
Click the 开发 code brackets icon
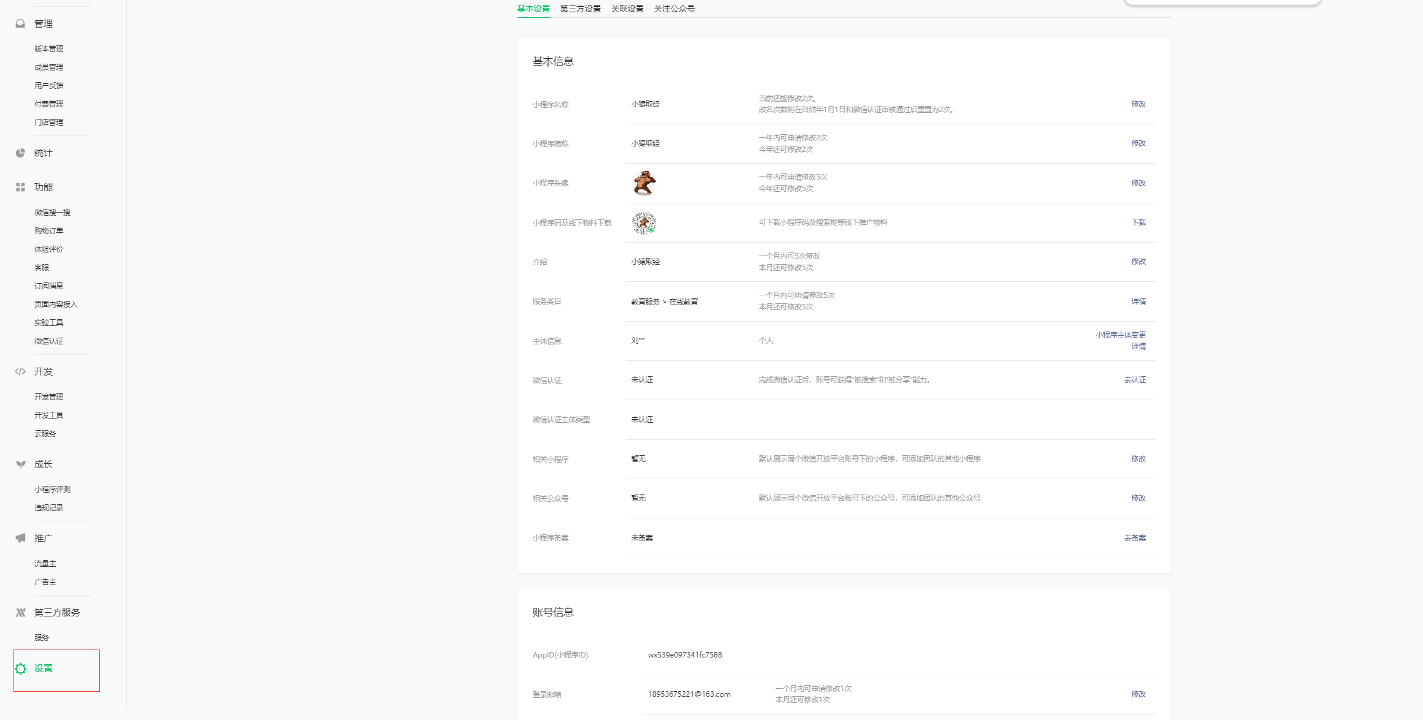tap(20, 371)
